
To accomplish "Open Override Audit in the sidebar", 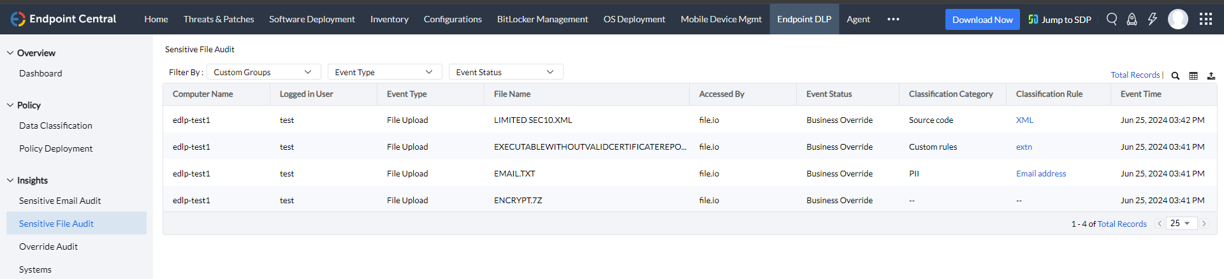I will pyautogui.click(x=48, y=247).
